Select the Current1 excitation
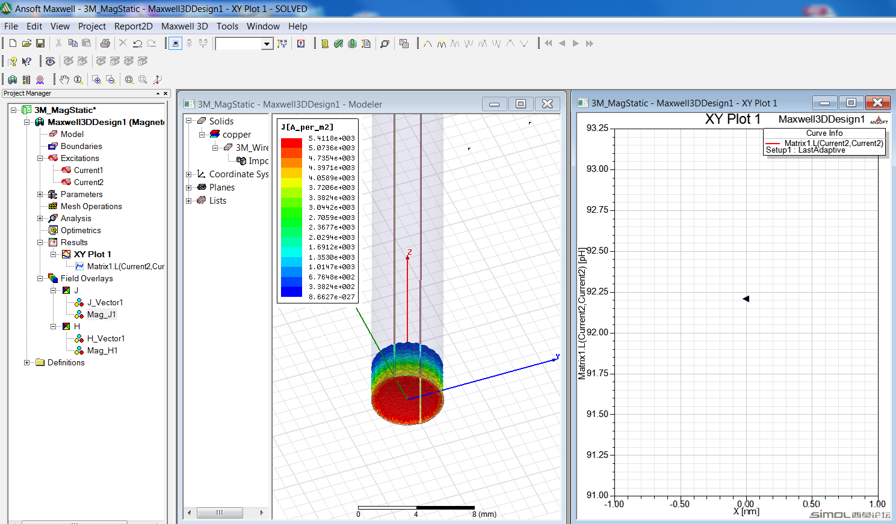This screenshot has width=896, height=524. tap(88, 170)
